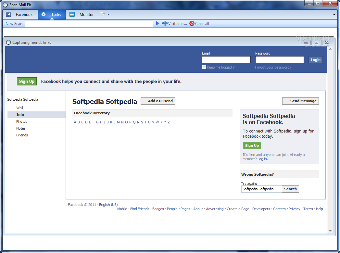Open Developers footer link
The width and height of the screenshot is (340, 253).
[x=261, y=209]
